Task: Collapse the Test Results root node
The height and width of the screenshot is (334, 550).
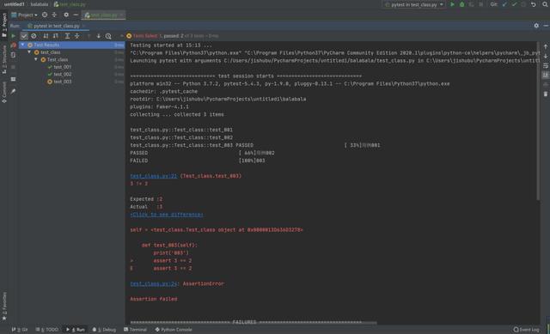Action: click(23, 45)
